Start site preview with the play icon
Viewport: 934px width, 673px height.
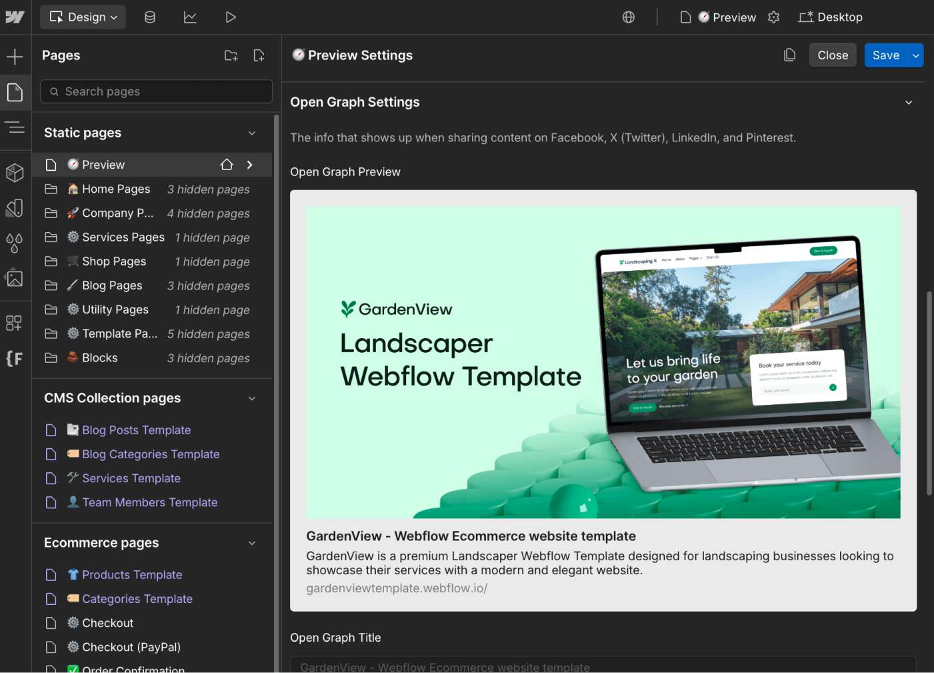coord(231,17)
